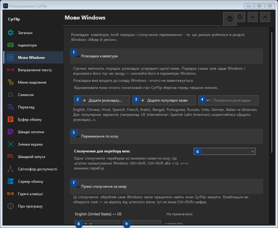Click the hotkeys icon beside Гарячі клавіші

click(x=11, y=194)
